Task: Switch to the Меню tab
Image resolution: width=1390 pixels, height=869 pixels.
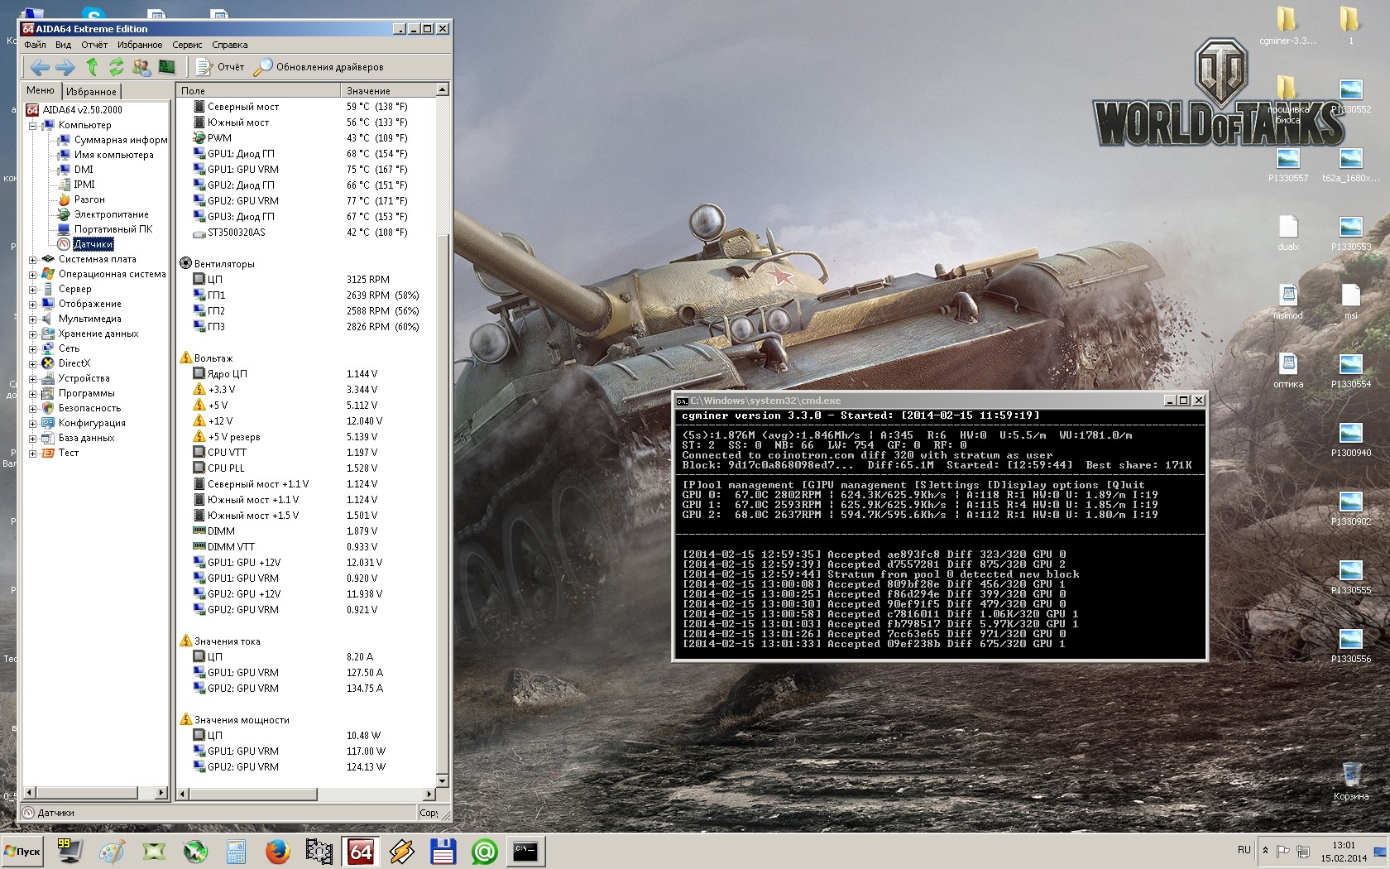Action: (x=41, y=90)
